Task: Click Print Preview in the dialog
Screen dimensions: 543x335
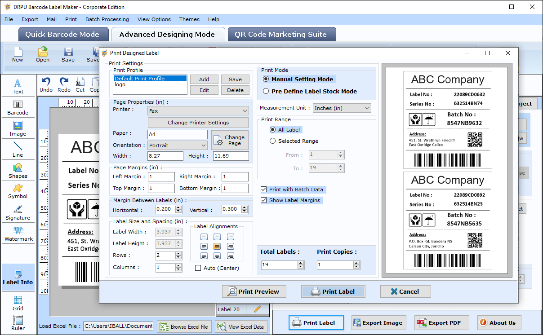Action: (x=254, y=291)
